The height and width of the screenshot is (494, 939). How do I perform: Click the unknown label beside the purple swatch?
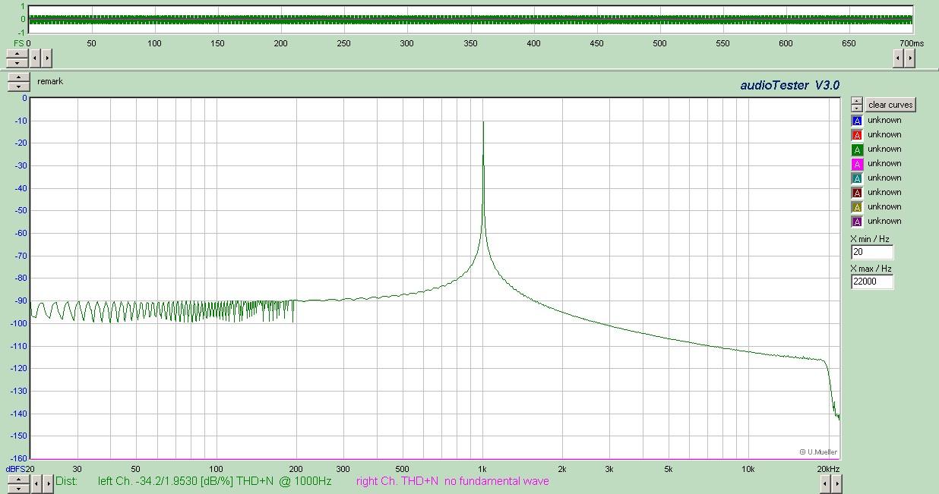point(884,221)
